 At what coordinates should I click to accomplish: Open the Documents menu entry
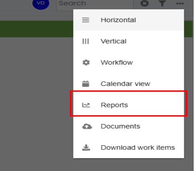tap(129, 126)
